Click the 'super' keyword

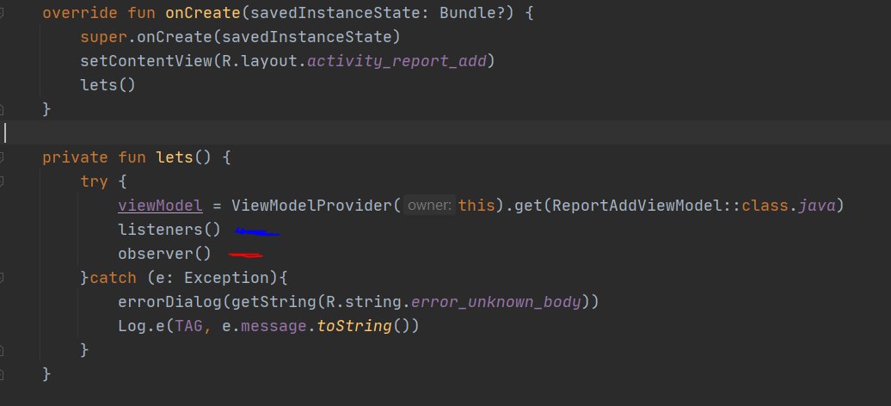103,37
